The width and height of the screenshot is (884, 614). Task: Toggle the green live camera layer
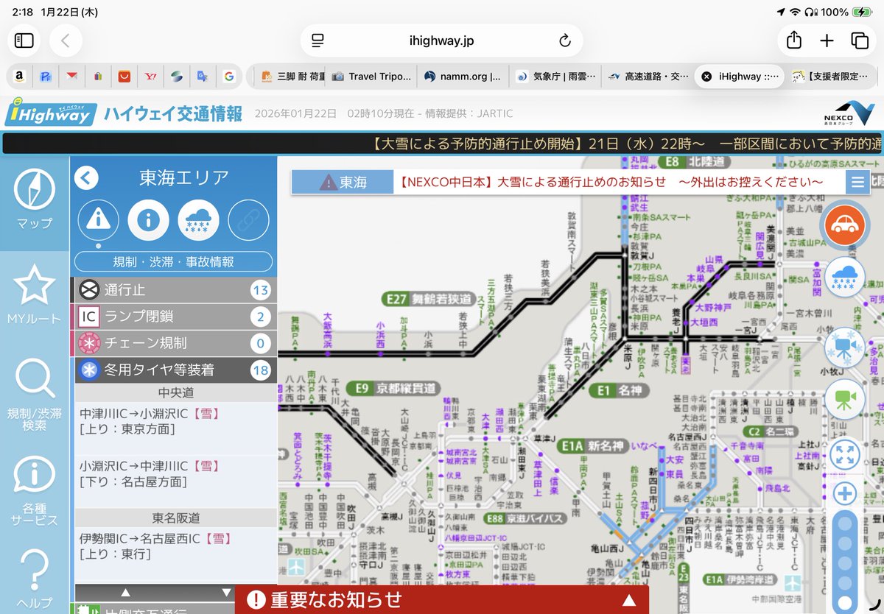point(844,398)
